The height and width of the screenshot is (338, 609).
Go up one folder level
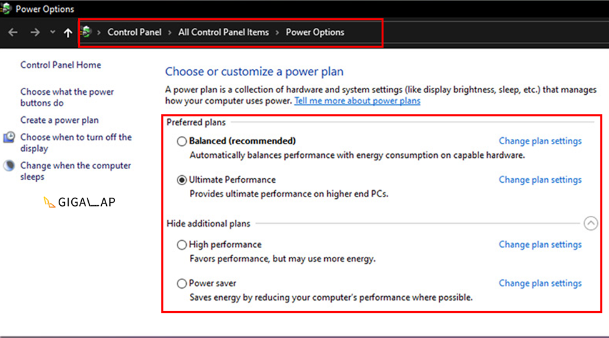68,32
